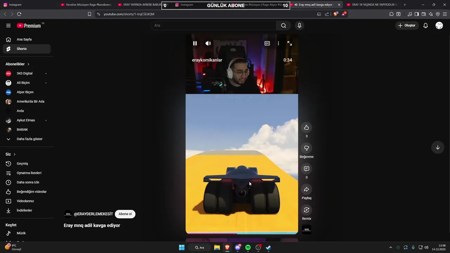
Task: Open İndirilenler downloads
Action: (x=27, y=210)
